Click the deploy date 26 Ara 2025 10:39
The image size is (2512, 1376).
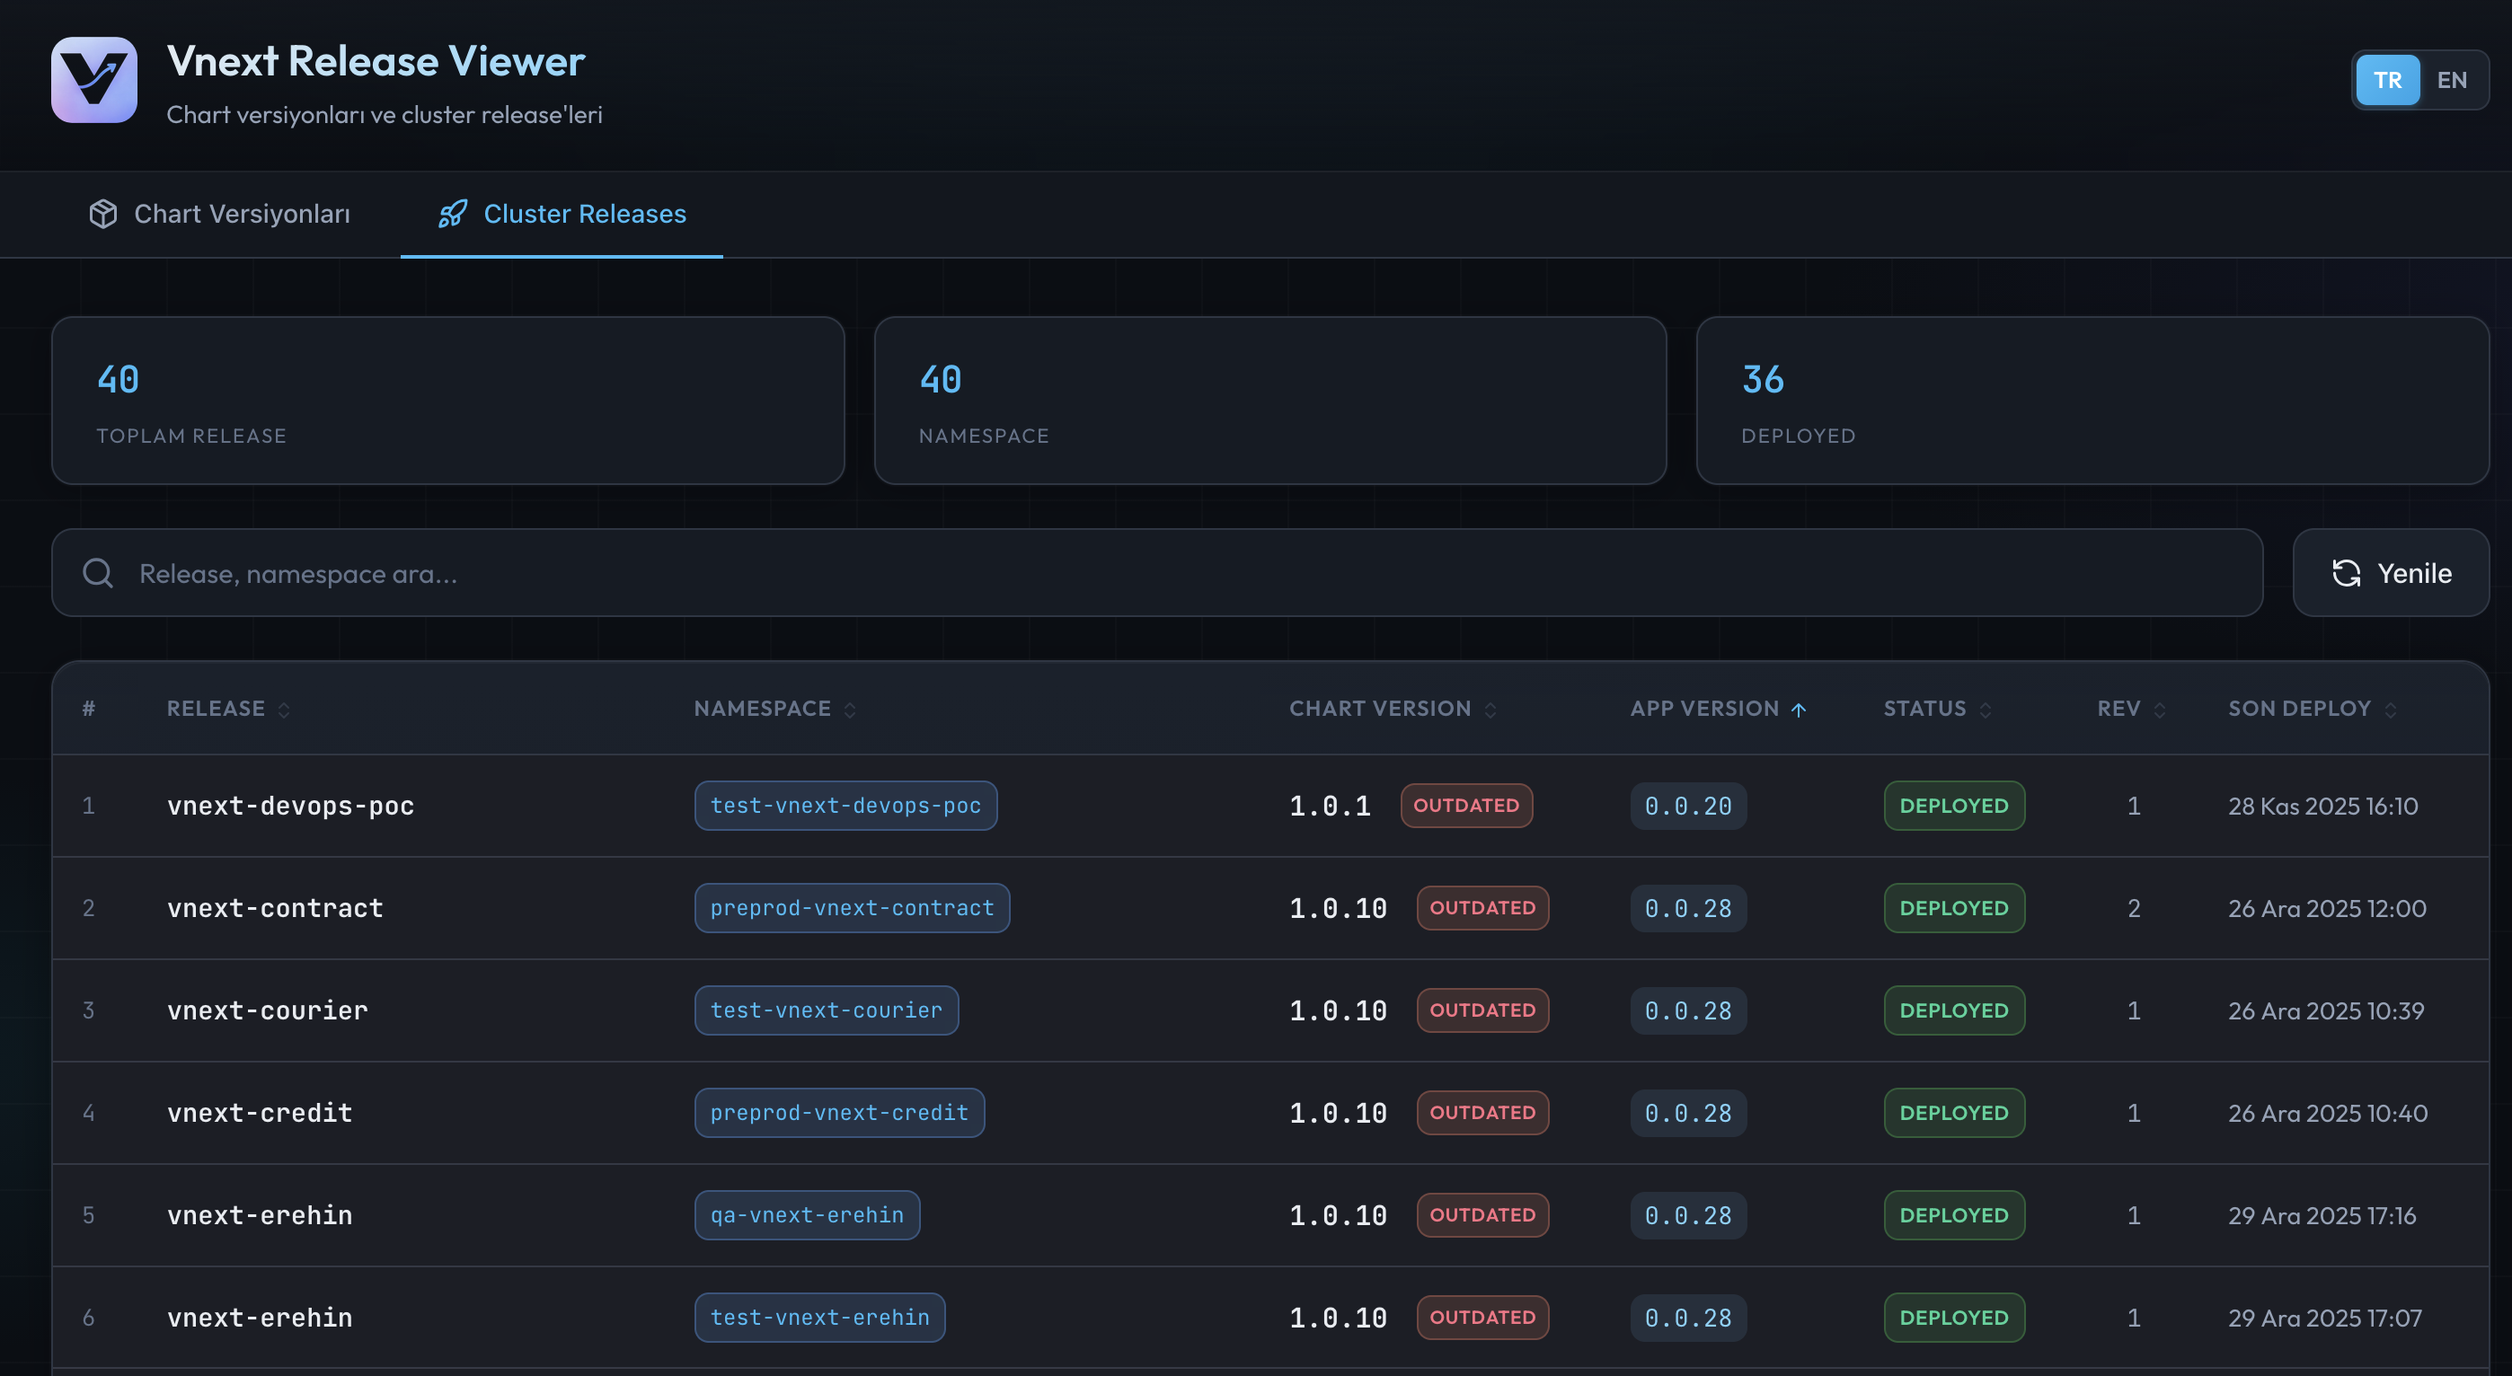2326,1010
